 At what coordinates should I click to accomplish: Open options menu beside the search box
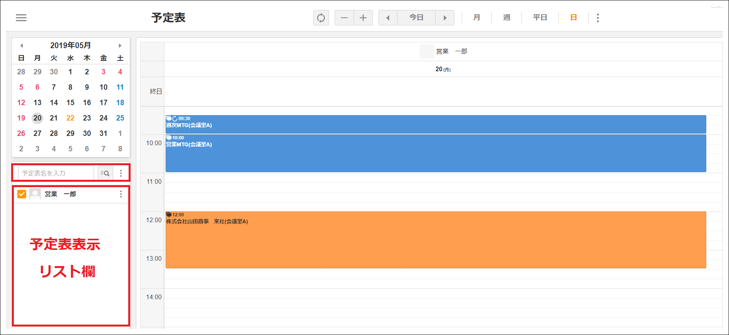(121, 173)
